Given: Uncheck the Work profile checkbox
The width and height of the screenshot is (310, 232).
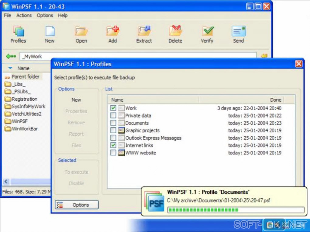Looking at the screenshot, I should click(113, 108).
